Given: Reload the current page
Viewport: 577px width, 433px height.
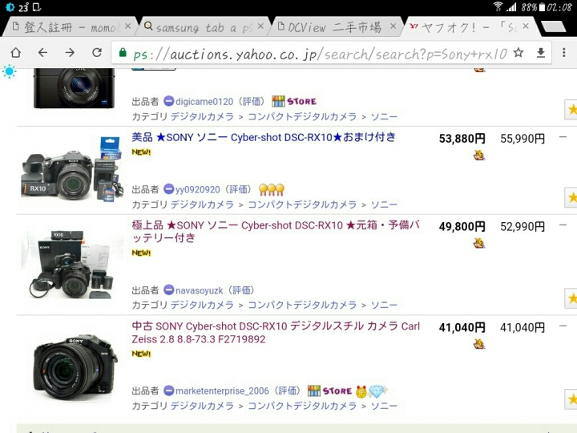Looking at the screenshot, I should tap(97, 53).
